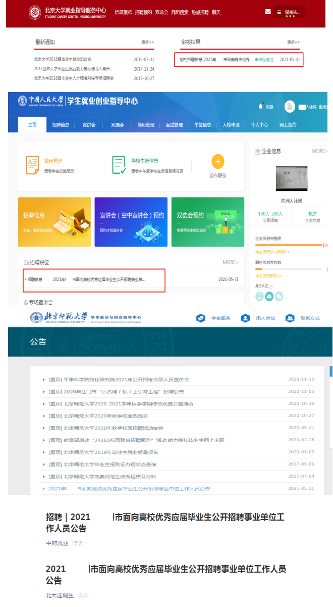
Task: Select the 个人中心 tab
Action: (259, 125)
